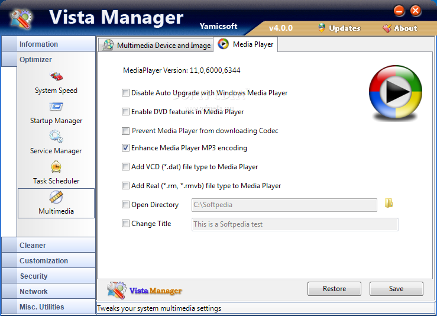Check Add VCD (*.dat) file type option
437x316 pixels.
tap(126, 167)
